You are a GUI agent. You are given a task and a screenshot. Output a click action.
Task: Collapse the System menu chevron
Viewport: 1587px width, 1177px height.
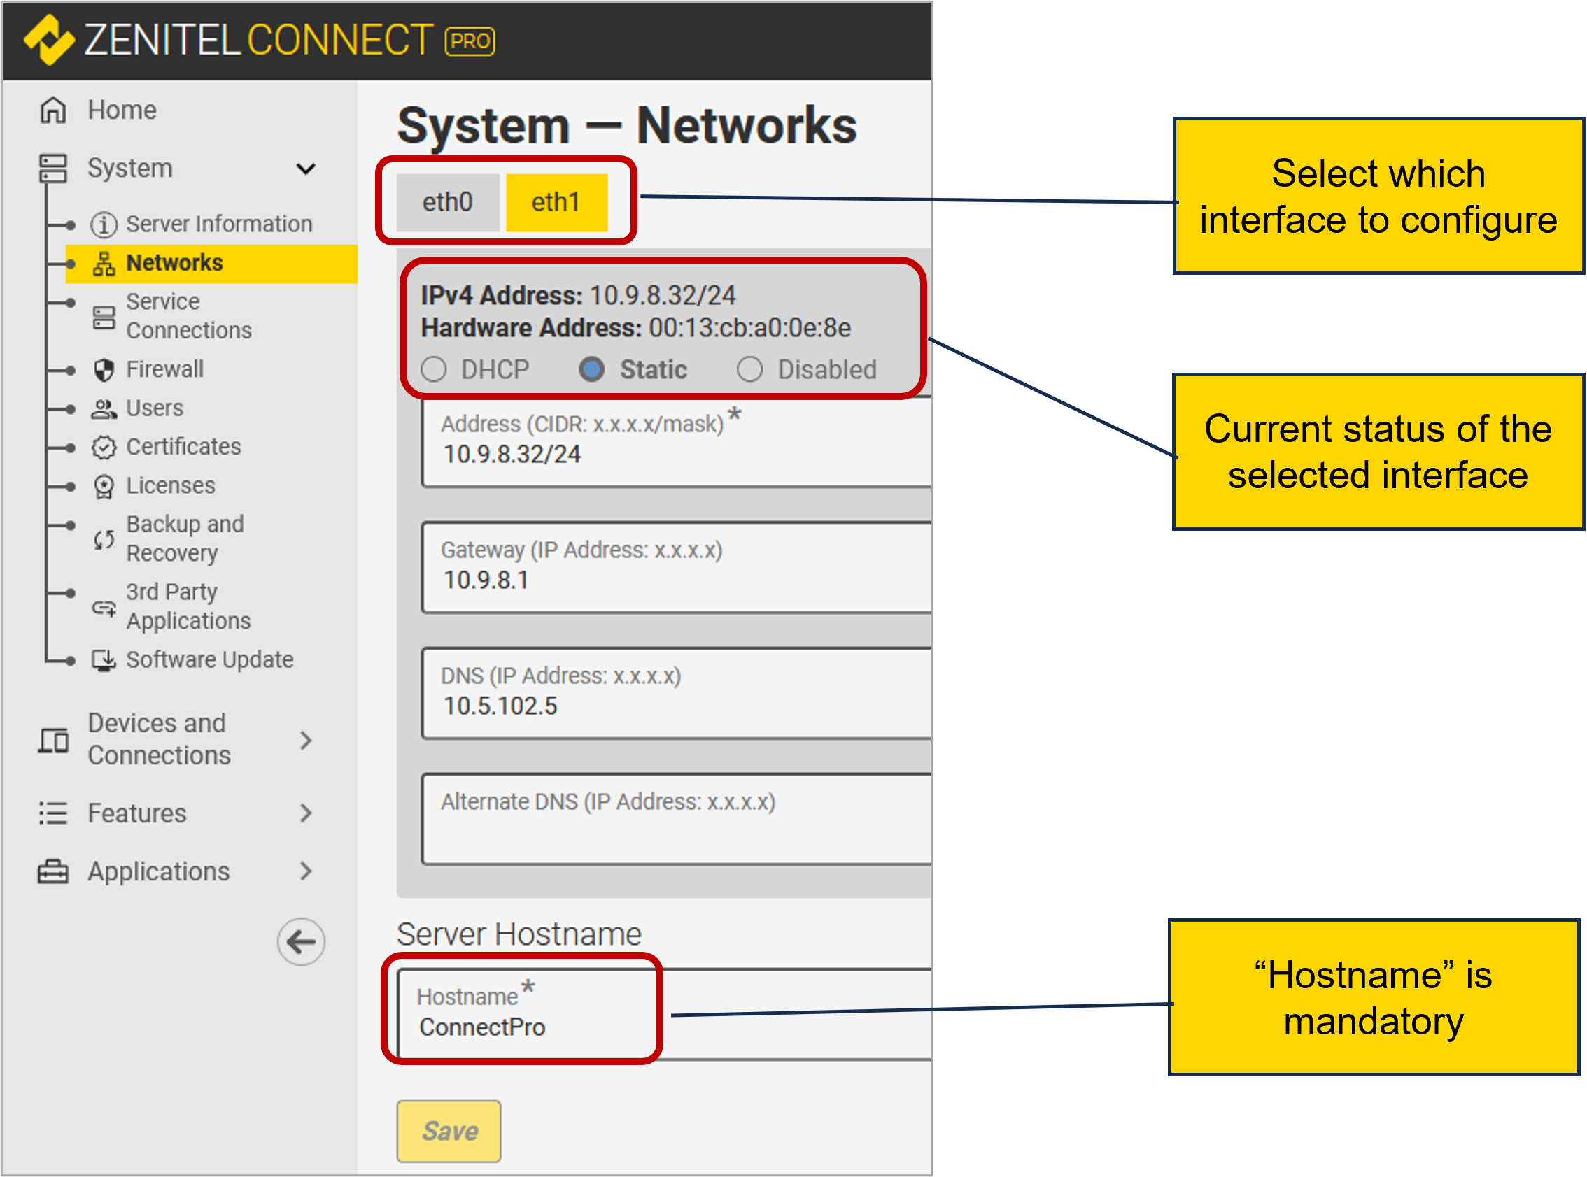pos(306,169)
